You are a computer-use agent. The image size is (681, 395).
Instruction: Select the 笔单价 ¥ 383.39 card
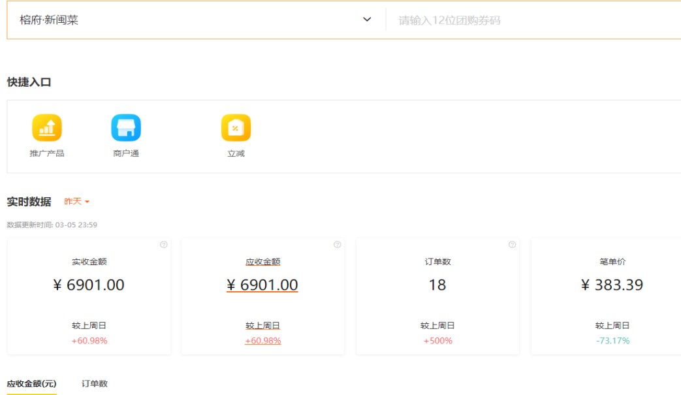point(612,297)
